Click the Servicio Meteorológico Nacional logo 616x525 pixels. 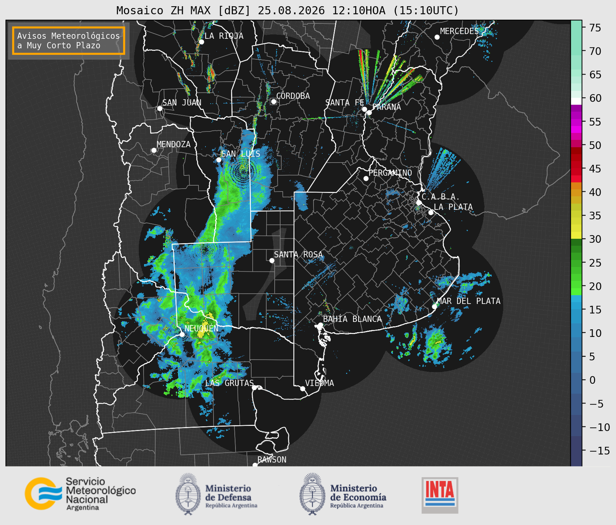(80, 494)
